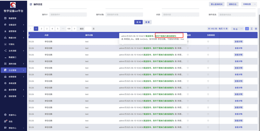This screenshot has height=131, width=260.
Task: Open 消息 via its notification icon
Action: tap(5, 121)
